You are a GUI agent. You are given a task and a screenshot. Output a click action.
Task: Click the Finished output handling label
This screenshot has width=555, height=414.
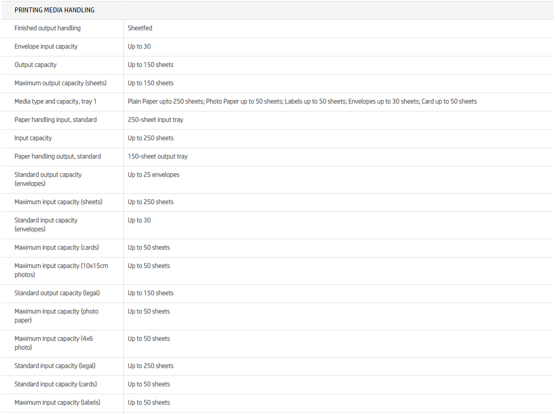pyautogui.click(x=47, y=28)
